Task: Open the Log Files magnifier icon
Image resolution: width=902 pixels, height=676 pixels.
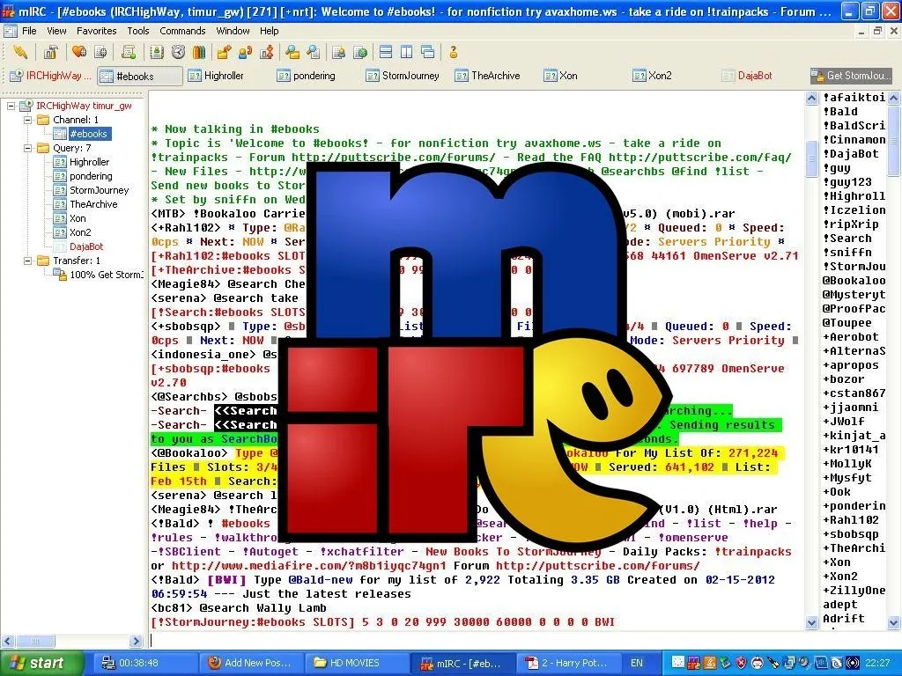Action: pos(314,52)
